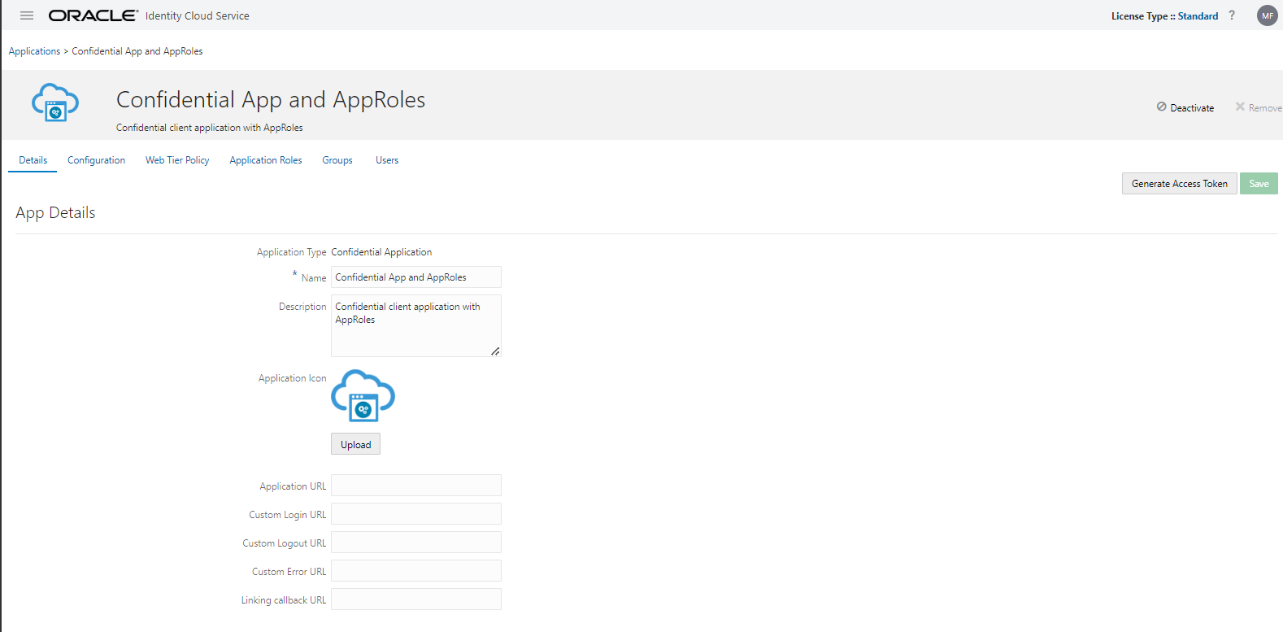Click the Save button
Screen dimensions: 1283x632
(1259, 184)
